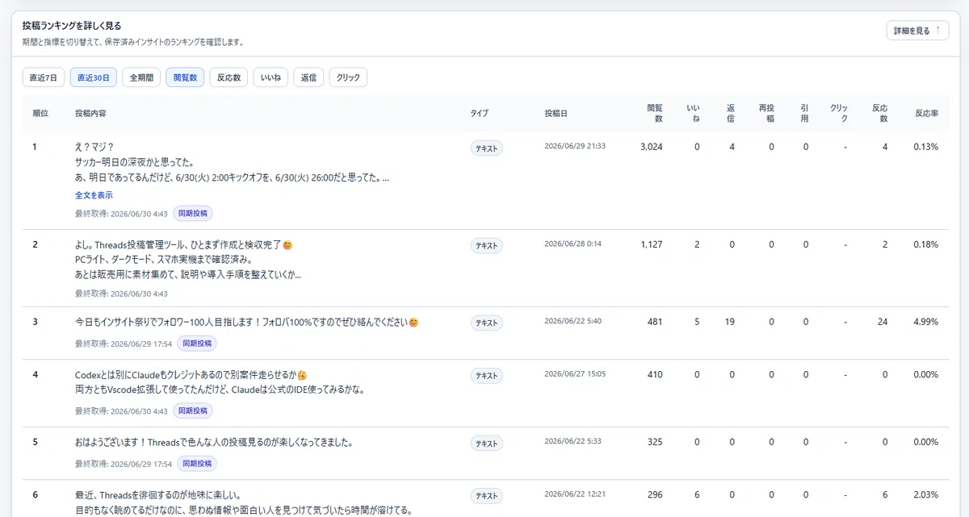Image resolution: width=969 pixels, height=517 pixels.
Task: Click date 2026/06/27 15:05
Action: 575,374
